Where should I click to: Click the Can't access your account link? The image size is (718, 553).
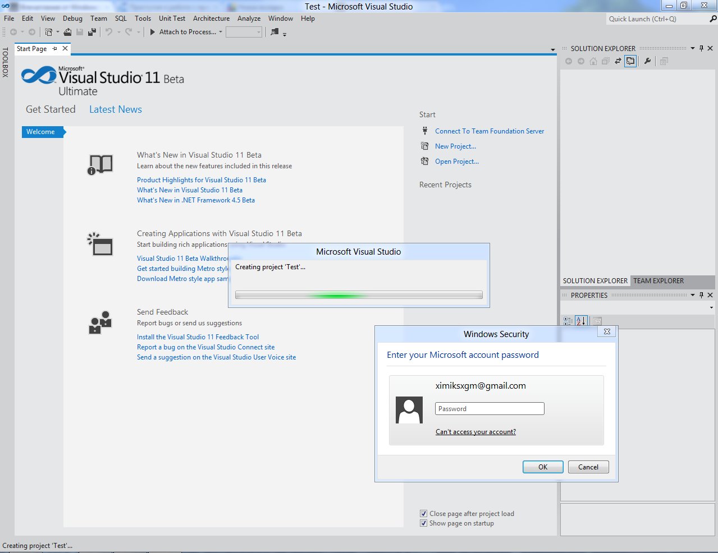(475, 432)
